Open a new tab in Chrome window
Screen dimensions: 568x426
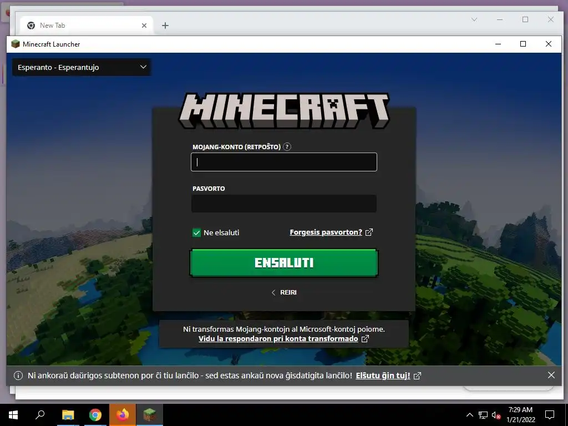click(x=165, y=26)
